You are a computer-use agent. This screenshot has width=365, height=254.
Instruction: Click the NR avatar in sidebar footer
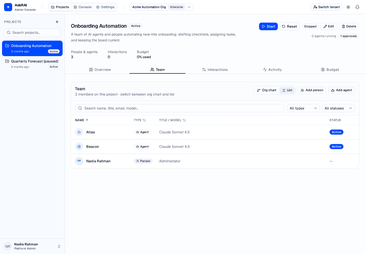8,246
